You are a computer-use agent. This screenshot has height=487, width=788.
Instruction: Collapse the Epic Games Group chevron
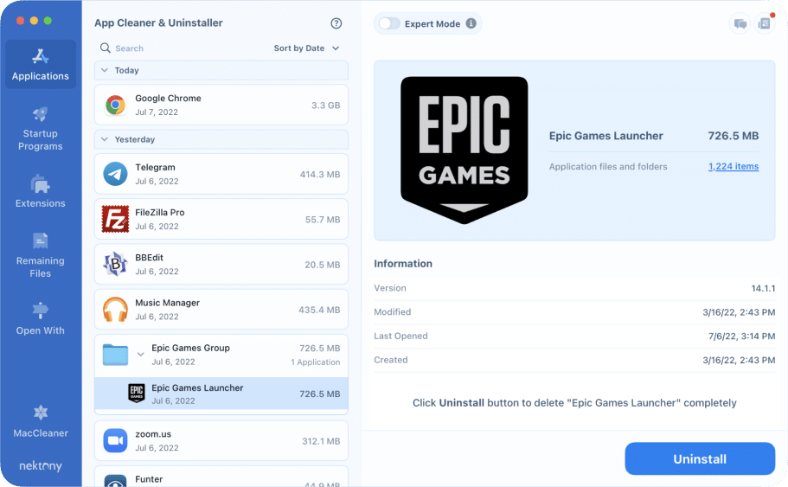tap(141, 355)
